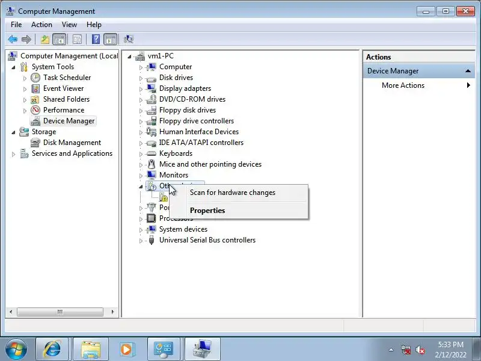Click the unknown device warning icon
Screen dimensions: 481x361
click(164, 197)
